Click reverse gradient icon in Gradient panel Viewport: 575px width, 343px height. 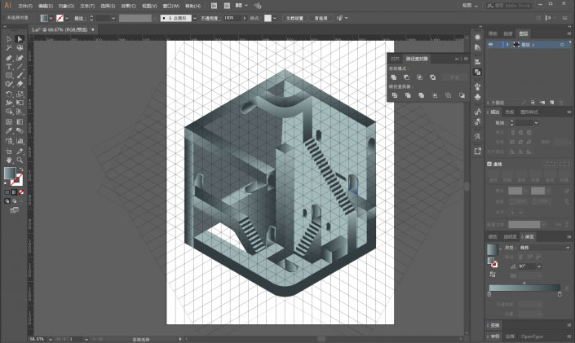point(493,274)
